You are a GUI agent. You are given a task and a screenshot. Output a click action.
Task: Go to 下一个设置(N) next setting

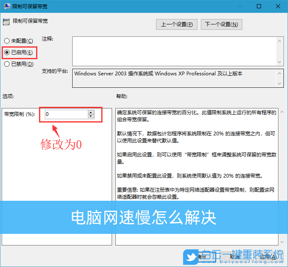222,24
